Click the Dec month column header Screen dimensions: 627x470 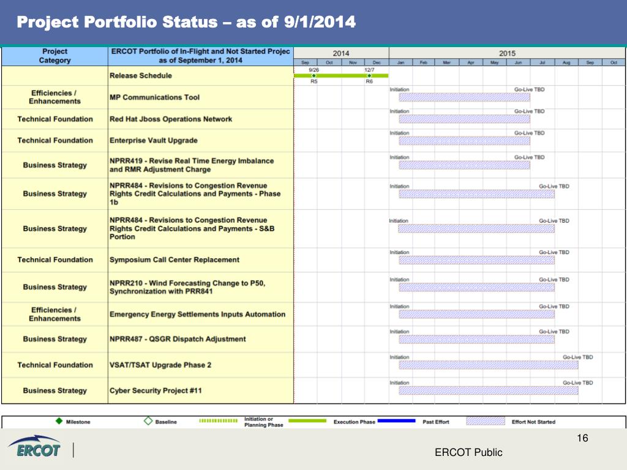click(x=377, y=62)
